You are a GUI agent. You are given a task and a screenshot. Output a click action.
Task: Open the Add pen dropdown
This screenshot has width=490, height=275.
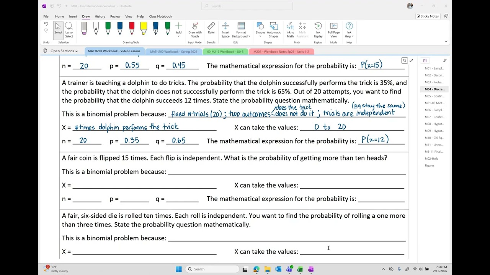pos(178,29)
